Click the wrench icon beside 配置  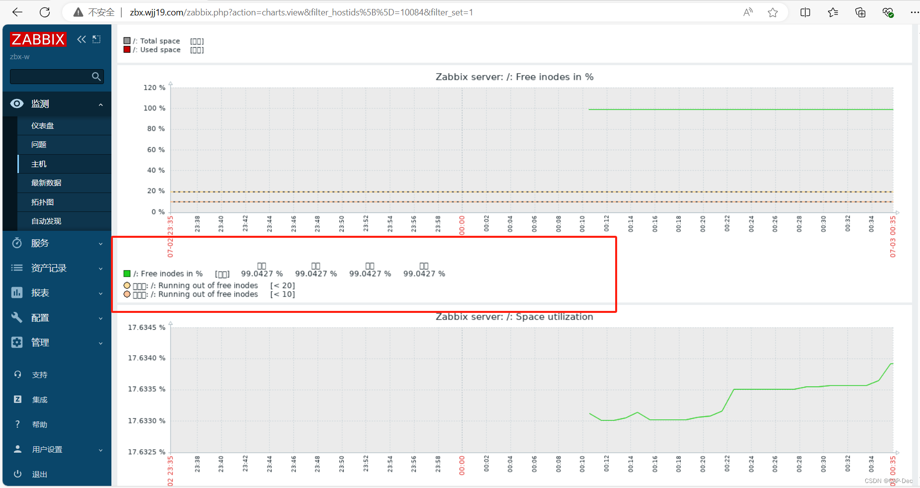tap(17, 317)
